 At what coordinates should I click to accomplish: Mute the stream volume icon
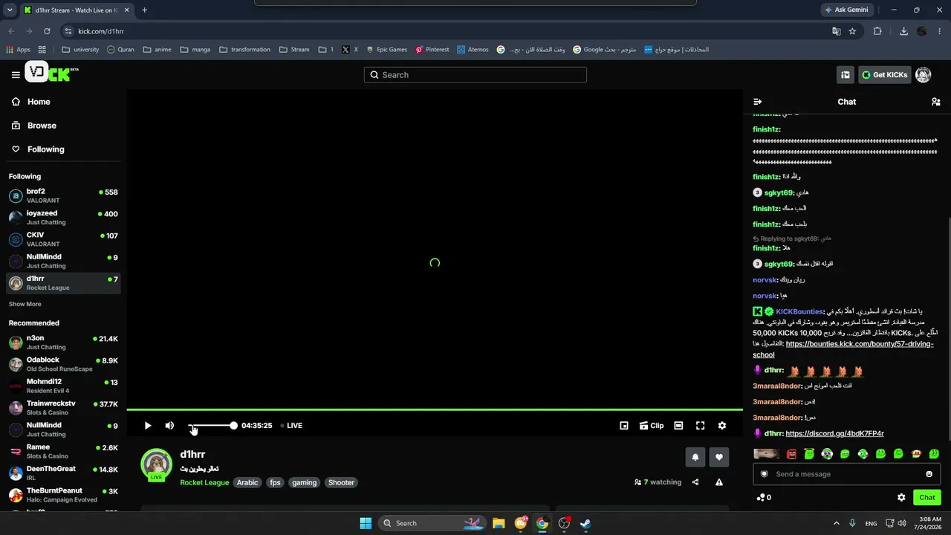pos(169,426)
